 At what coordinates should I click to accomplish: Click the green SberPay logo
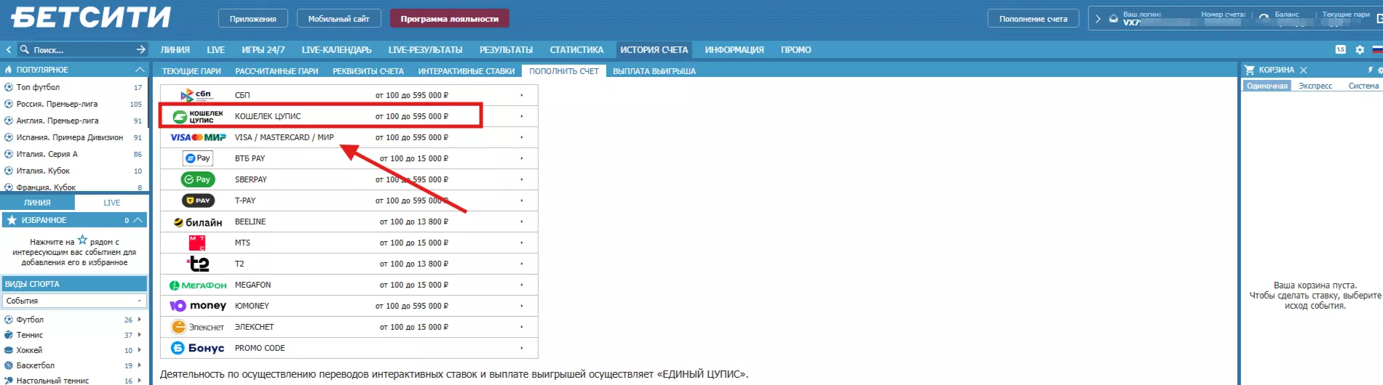coord(197,179)
